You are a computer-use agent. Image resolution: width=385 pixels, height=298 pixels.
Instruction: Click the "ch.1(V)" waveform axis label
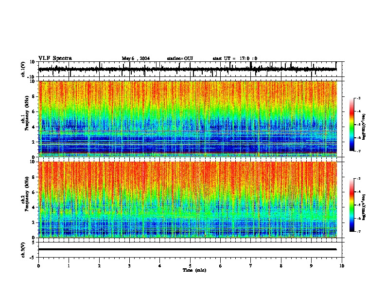tap(23, 69)
